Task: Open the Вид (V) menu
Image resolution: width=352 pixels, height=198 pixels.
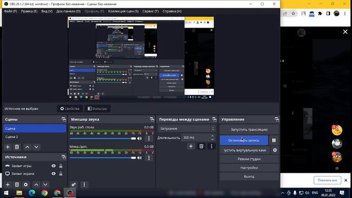Action: [47, 11]
